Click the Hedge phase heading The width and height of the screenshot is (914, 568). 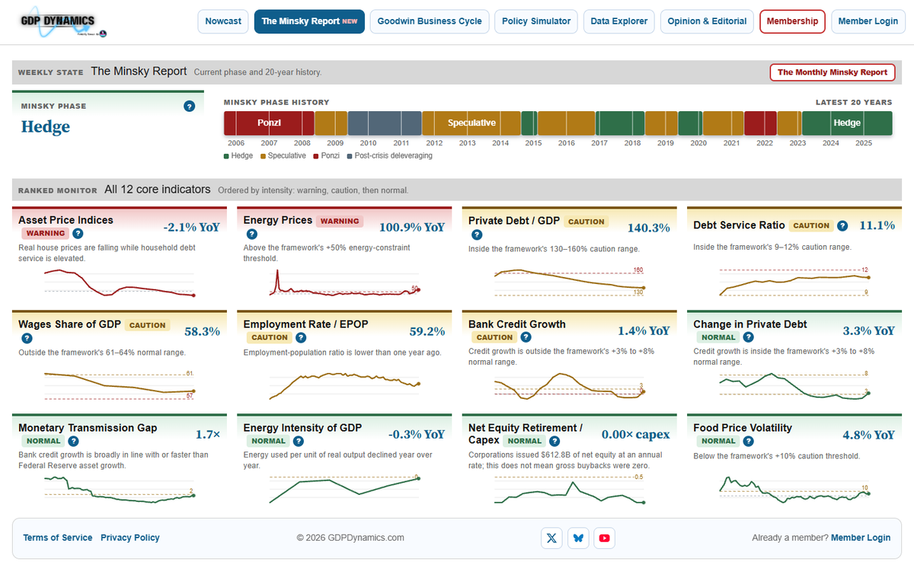tap(46, 127)
